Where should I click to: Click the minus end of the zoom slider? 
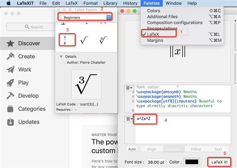(x=235, y=83)
